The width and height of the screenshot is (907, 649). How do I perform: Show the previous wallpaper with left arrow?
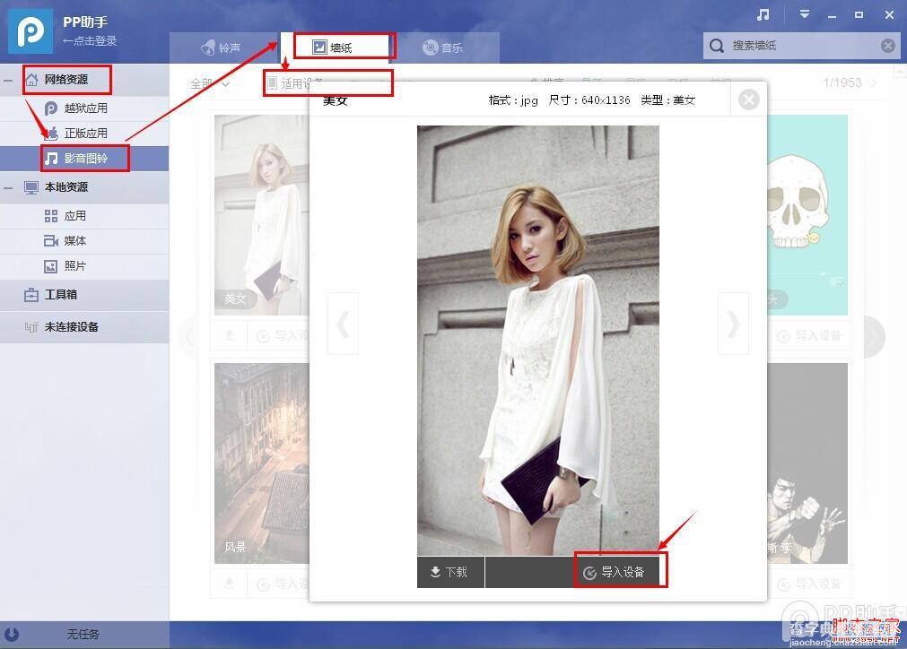(x=343, y=324)
